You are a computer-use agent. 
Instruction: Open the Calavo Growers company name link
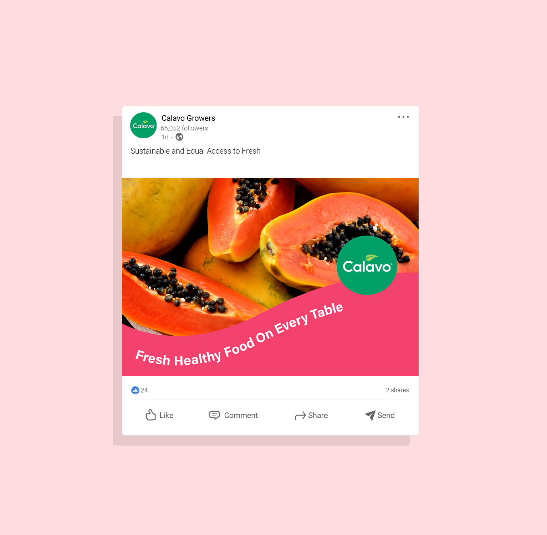tap(188, 118)
